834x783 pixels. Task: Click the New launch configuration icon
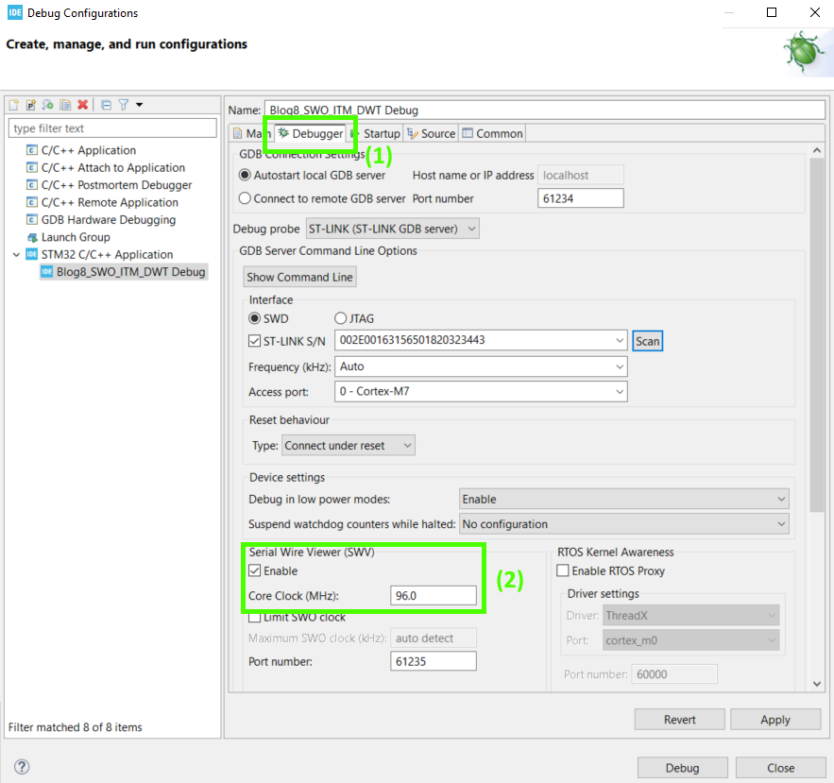pyautogui.click(x=13, y=105)
